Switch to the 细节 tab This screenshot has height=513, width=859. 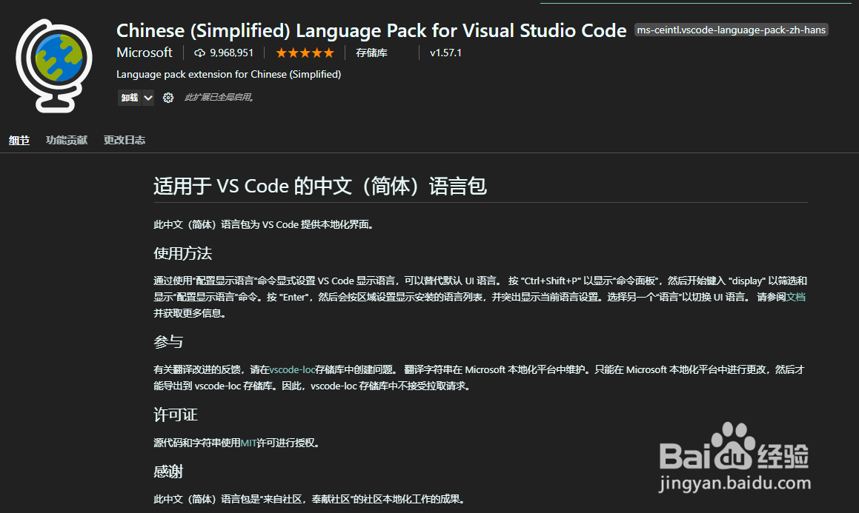(19, 140)
